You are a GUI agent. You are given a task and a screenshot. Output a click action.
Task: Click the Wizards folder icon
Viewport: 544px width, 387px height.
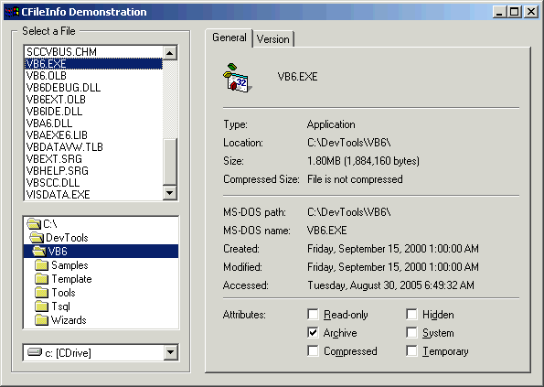(x=42, y=319)
